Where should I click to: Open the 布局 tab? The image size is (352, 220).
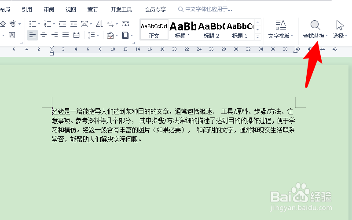tap(5, 9)
